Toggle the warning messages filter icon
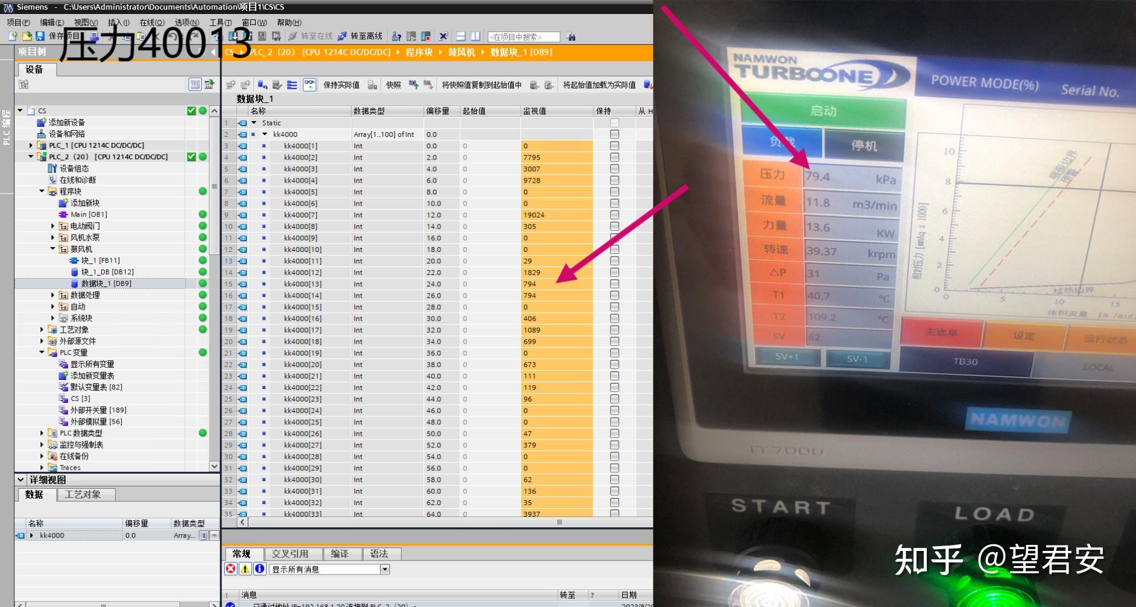The image size is (1136, 607). coord(245,568)
